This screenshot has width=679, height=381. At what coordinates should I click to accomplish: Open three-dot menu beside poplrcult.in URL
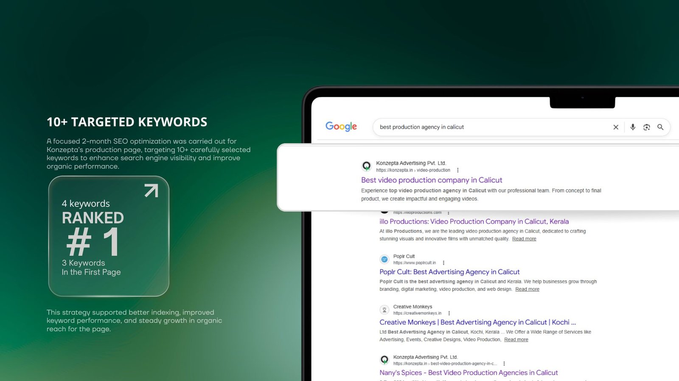click(443, 263)
